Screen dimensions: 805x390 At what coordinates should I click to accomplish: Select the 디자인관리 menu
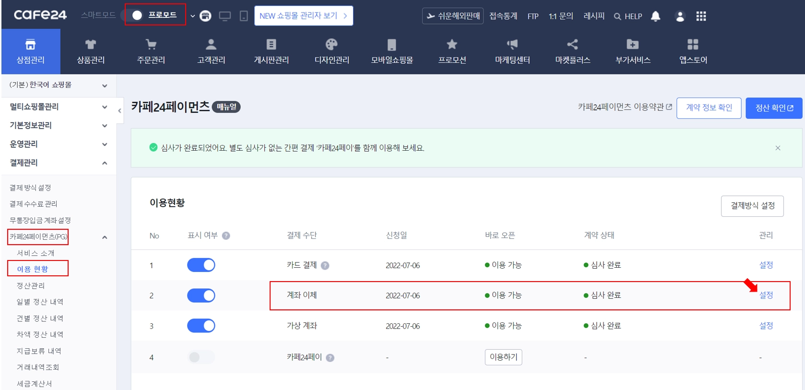pyautogui.click(x=331, y=51)
